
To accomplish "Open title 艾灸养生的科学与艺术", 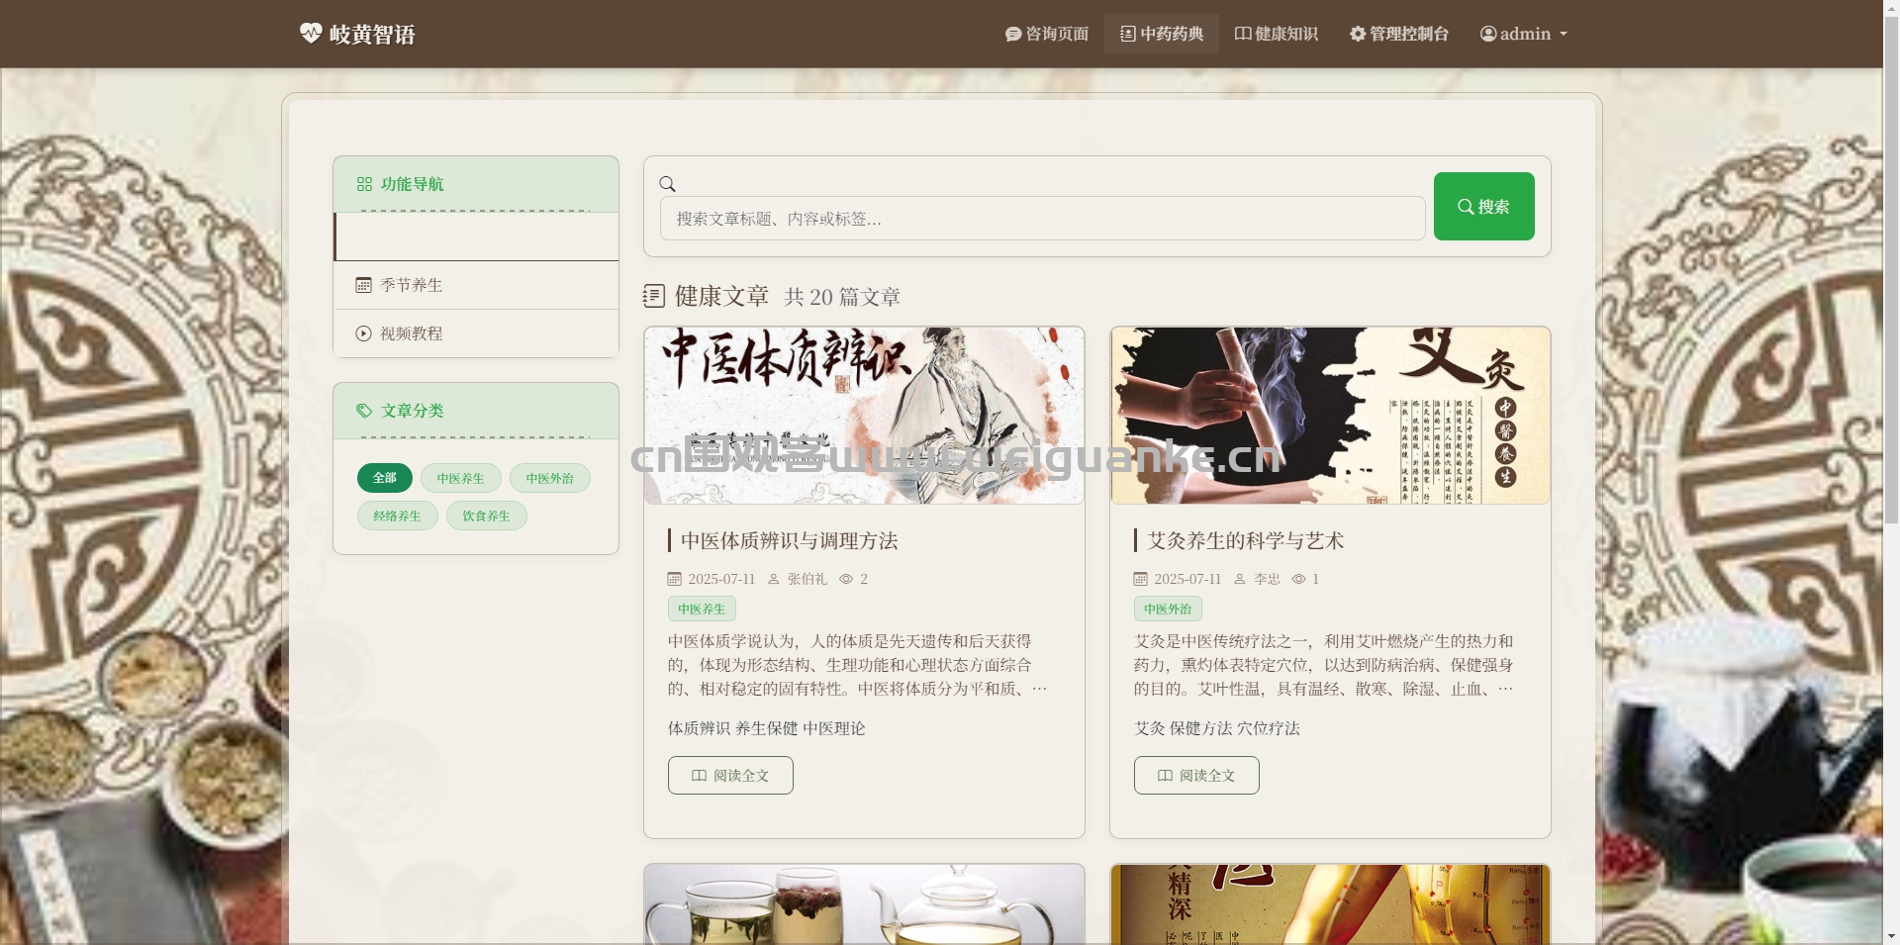I will 1246,540.
